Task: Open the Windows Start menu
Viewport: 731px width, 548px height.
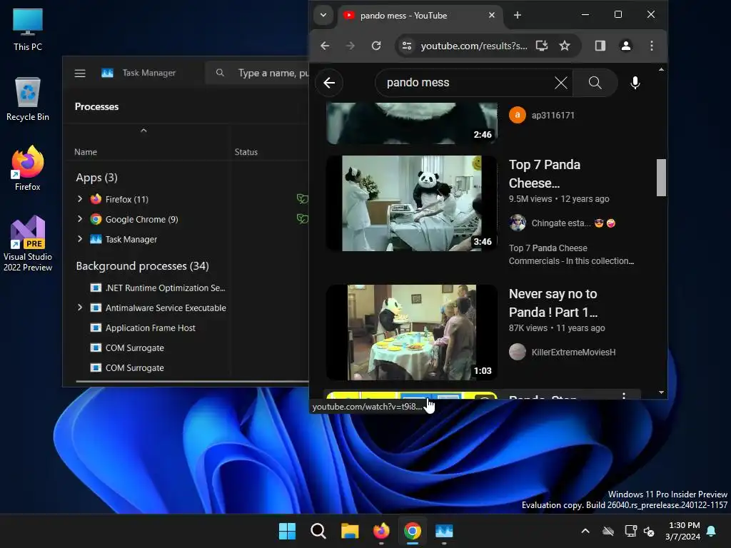Action: point(287,531)
